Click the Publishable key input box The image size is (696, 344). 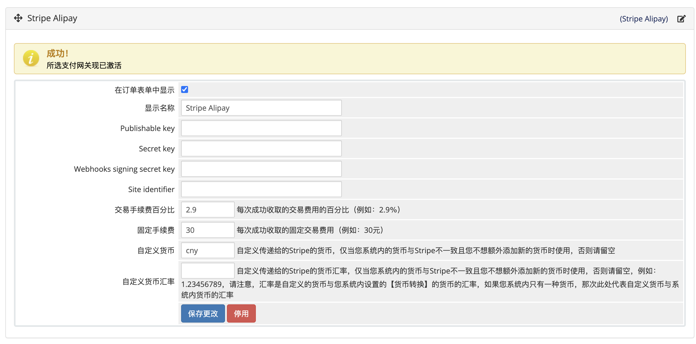(x=261, y=128)
